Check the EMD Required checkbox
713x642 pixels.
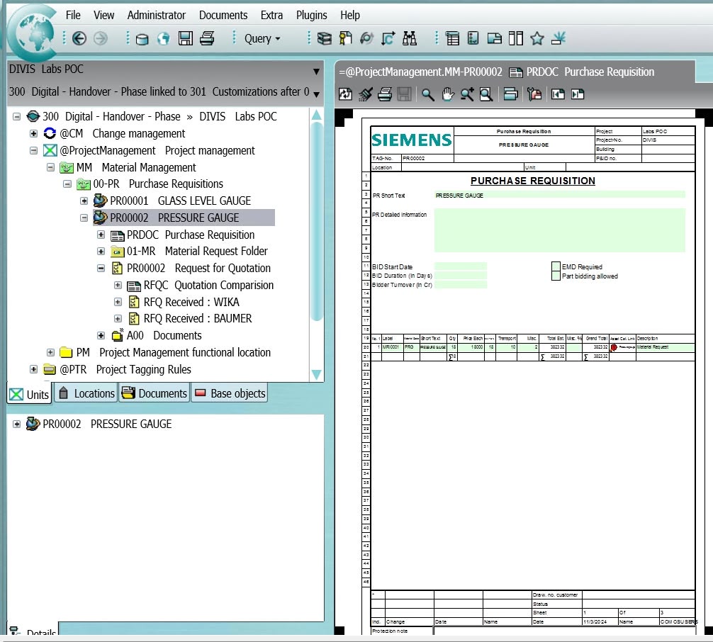[x=556, y=267]
